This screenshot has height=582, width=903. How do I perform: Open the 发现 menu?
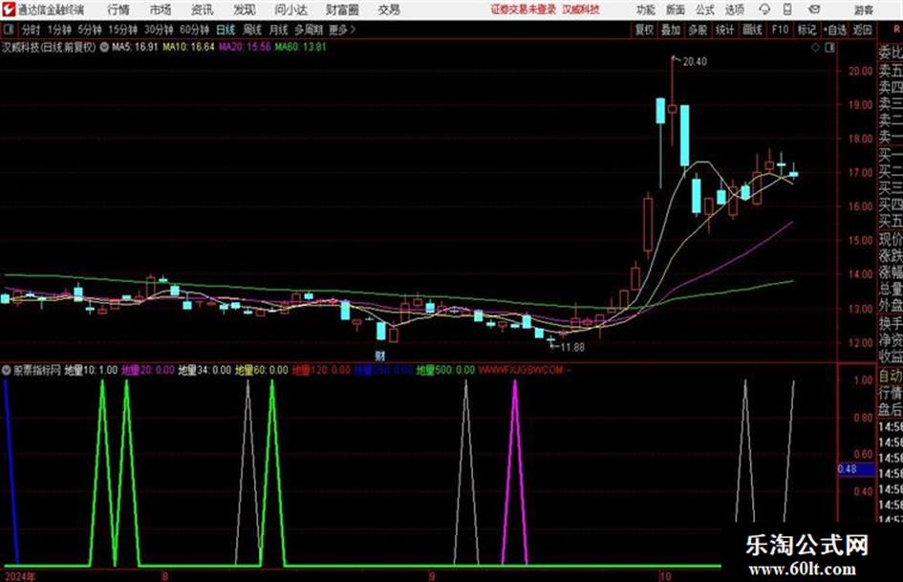245,10
